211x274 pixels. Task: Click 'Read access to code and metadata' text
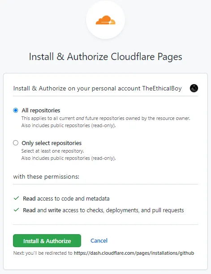click(66, 198)
